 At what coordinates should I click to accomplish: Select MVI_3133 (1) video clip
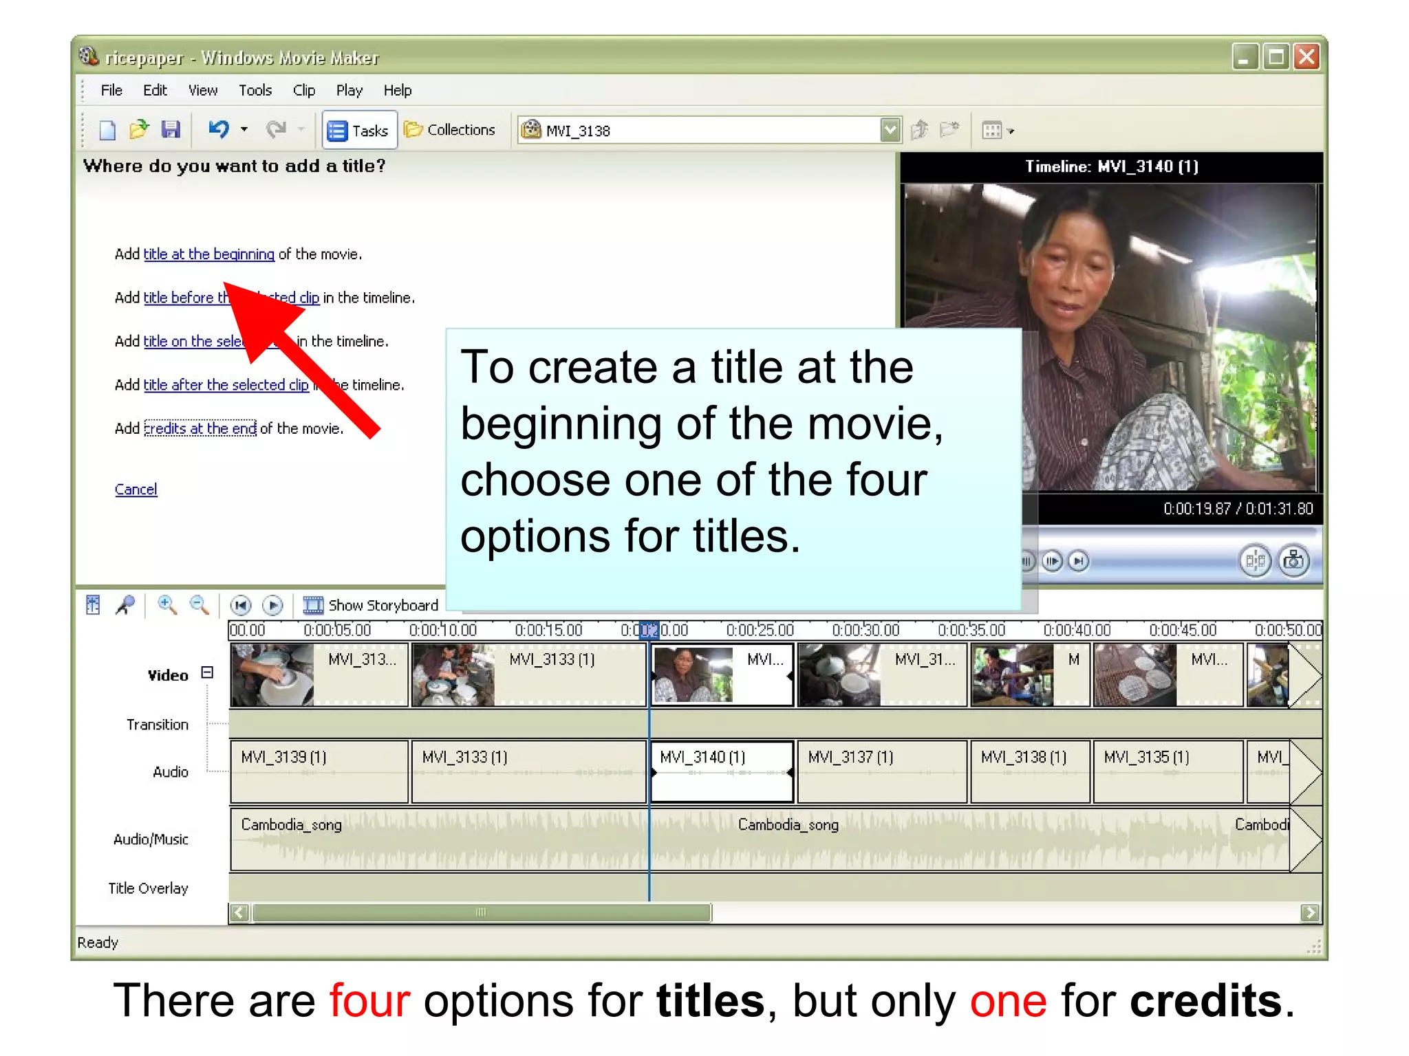528,675
